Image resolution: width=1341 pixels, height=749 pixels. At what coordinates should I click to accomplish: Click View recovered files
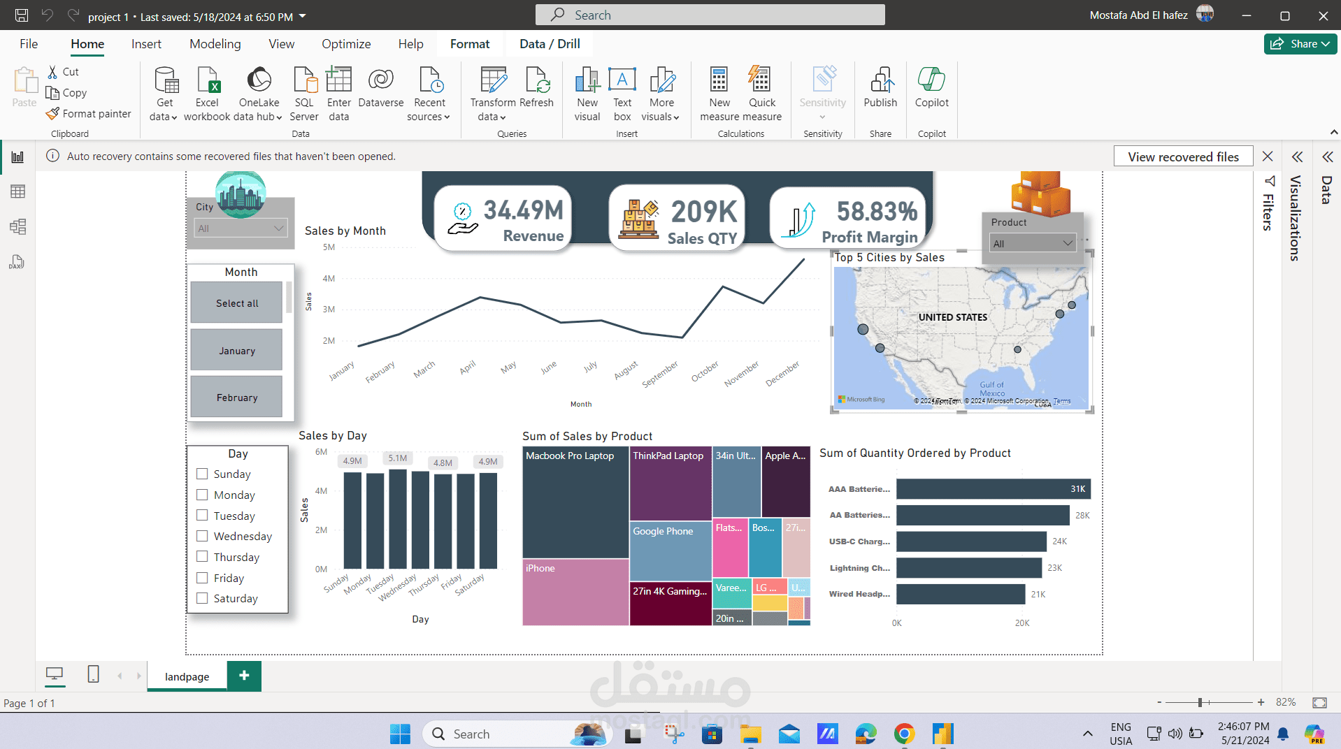tap(1182, 156)
